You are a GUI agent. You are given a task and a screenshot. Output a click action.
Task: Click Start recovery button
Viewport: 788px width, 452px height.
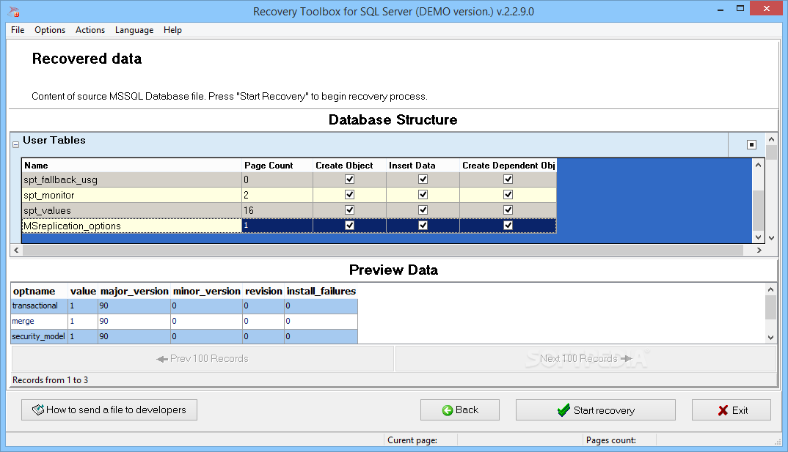596,410
